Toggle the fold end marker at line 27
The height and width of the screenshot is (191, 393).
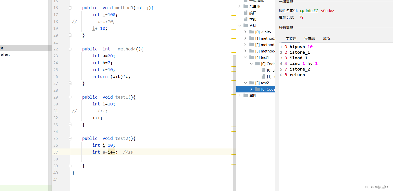click(70, 84)
